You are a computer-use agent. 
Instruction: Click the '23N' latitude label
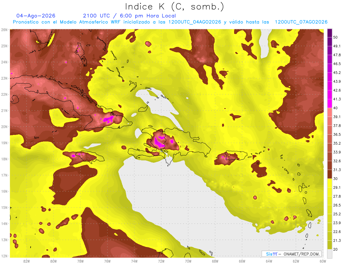pos(4,78)
